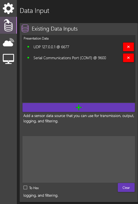This screenshot has width=138, height=204.
Task: Open the cloud transmission sidebar page
Action: (x=8, y=42)
